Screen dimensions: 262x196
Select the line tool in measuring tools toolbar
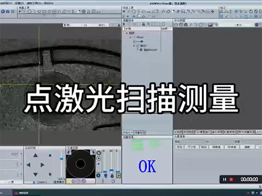[x=25, y=11]
